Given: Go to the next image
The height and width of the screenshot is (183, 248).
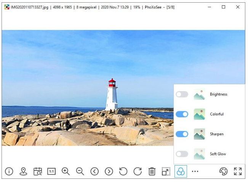Looking at the screenshot, I should pos(109,172).
